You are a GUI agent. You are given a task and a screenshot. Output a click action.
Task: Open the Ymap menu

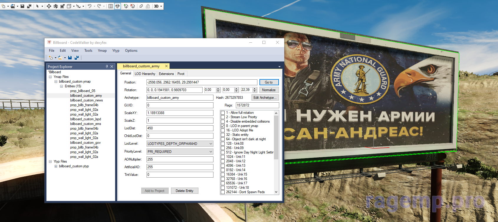pyautogui.click(x=102, y=51)
